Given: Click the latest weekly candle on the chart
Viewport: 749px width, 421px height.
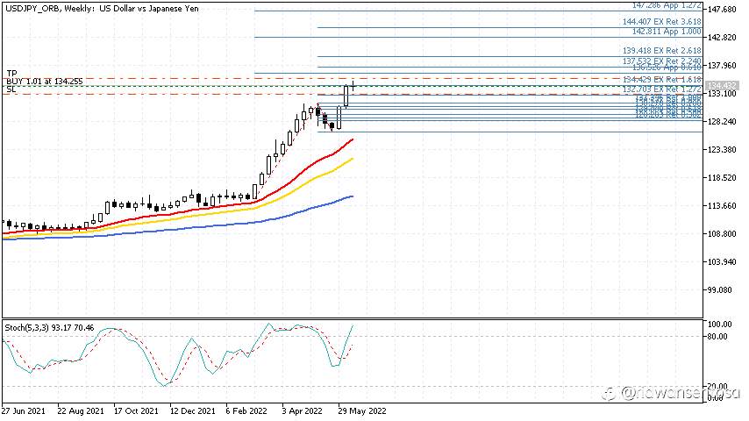Looking at the screenshot, I should click(x=353, y=86).
